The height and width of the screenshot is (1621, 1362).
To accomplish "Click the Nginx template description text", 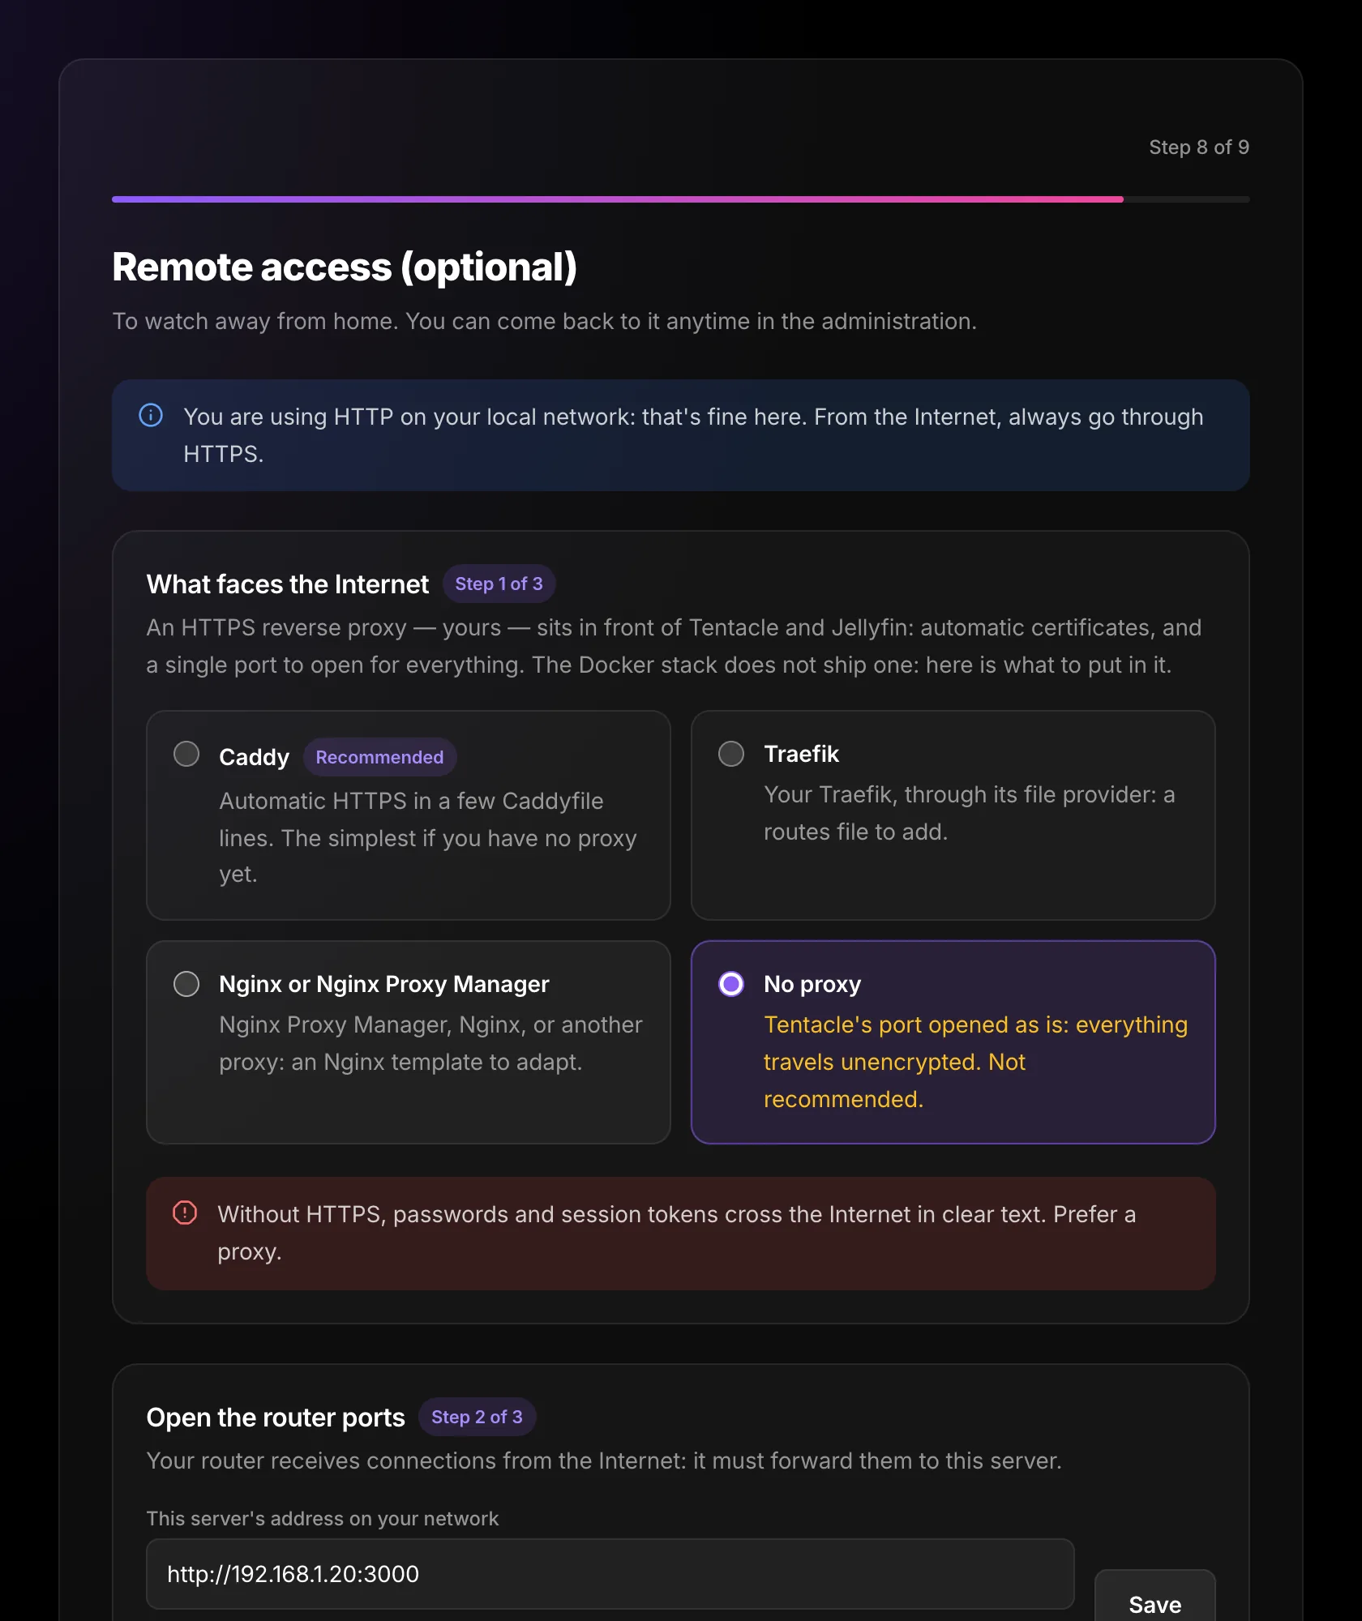I will click(x=430, y=1043).
